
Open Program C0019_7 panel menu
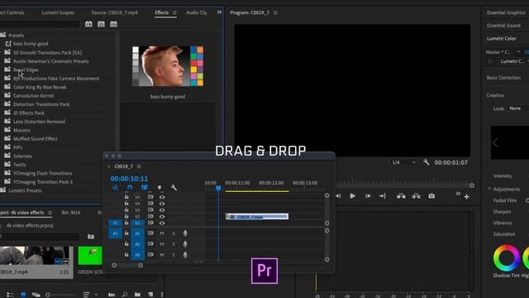point(275,12)
